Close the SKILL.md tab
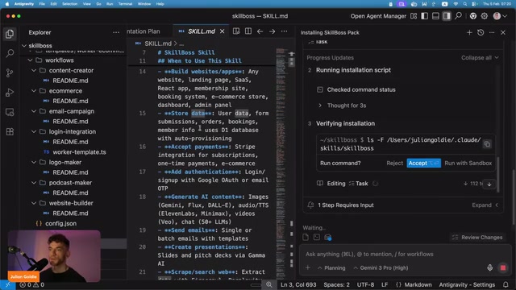516x290 pixels. (x=223, y=31)
